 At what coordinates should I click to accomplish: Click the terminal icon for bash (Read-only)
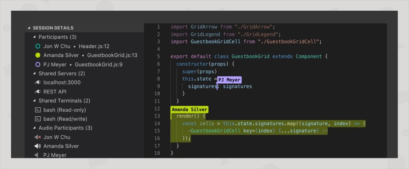click(x=38, y=110)
